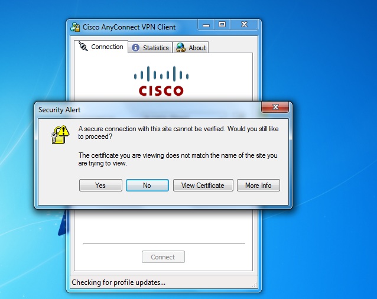The width and height of the screenshot is (377, 299).
Task: Click the 'Security Alert' dialog title text
Action: tap(60, 110)
